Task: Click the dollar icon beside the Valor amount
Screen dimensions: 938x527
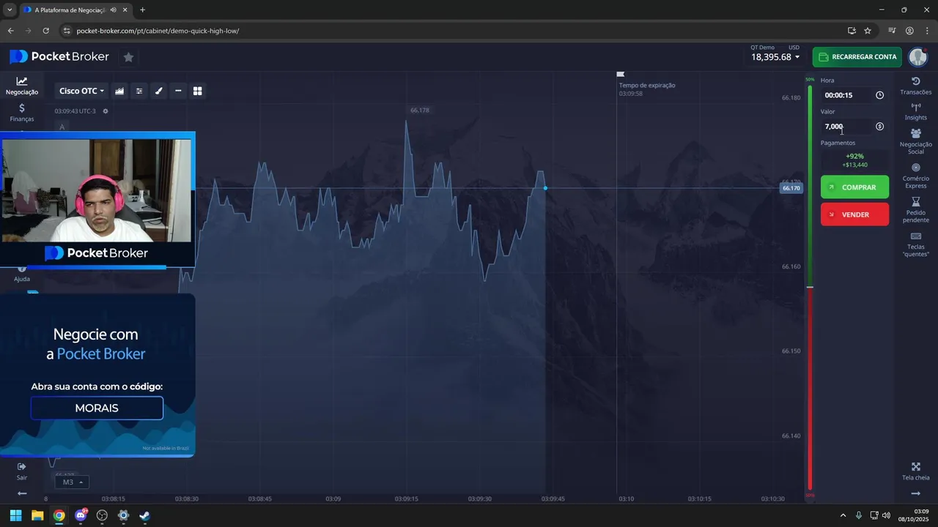Action: (879, 127)
